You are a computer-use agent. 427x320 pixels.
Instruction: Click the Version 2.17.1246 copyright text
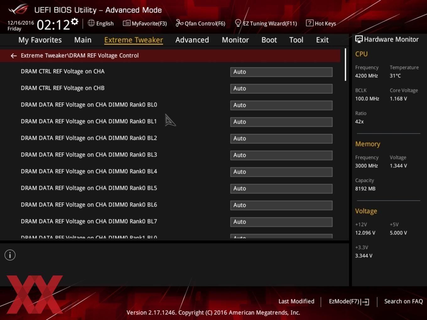pos(213,312)
